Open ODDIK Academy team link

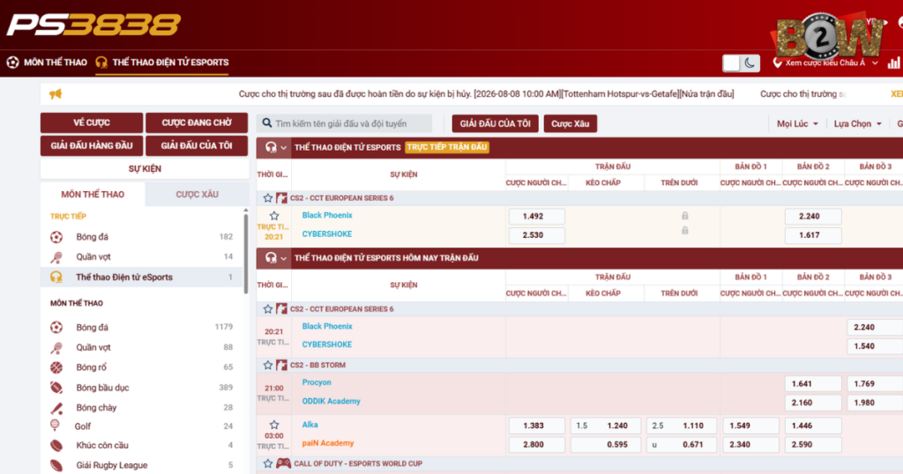pos(332,402)
